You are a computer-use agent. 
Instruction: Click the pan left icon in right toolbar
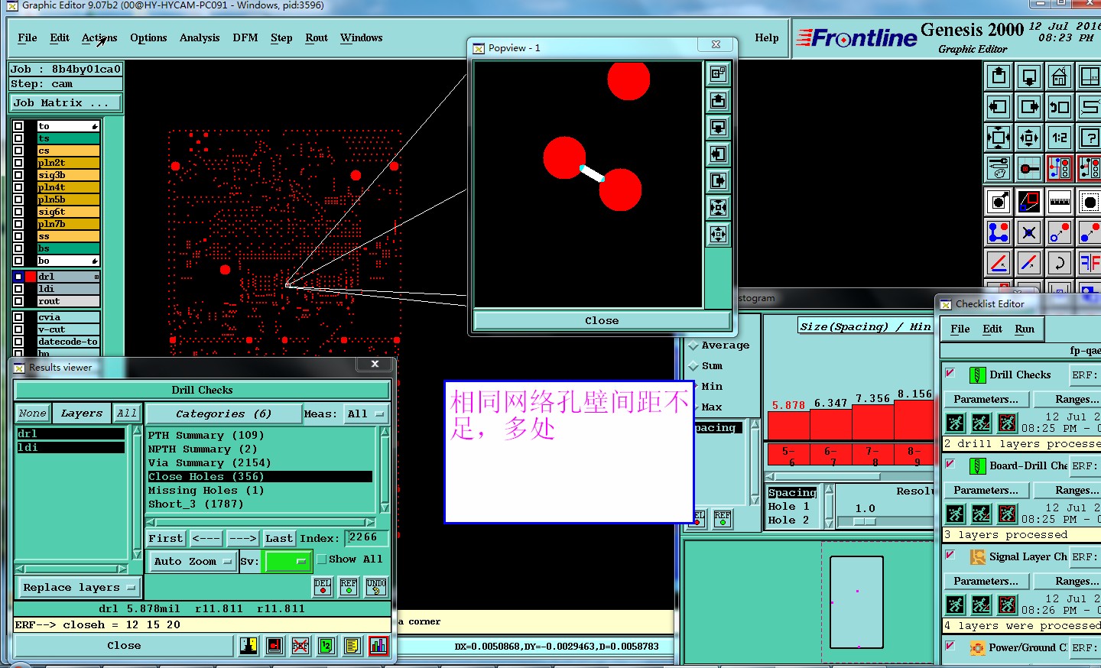tap(999, 107)
